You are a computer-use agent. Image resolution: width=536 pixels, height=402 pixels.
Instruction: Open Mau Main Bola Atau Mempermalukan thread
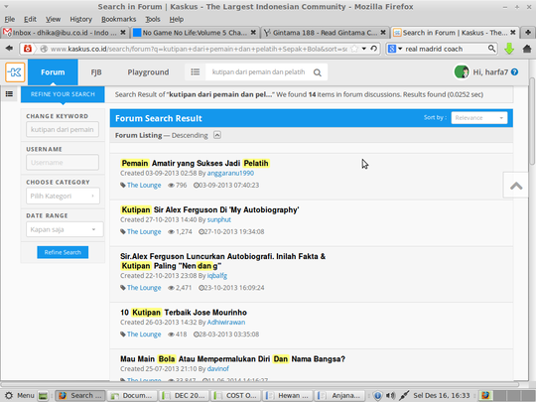coord(232,359)
